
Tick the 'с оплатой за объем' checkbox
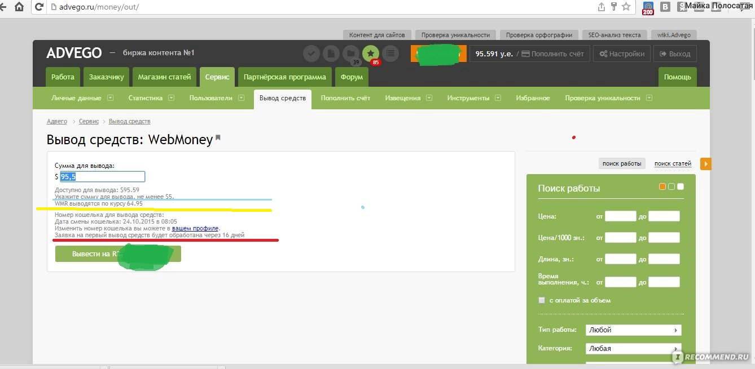[542, 300]
